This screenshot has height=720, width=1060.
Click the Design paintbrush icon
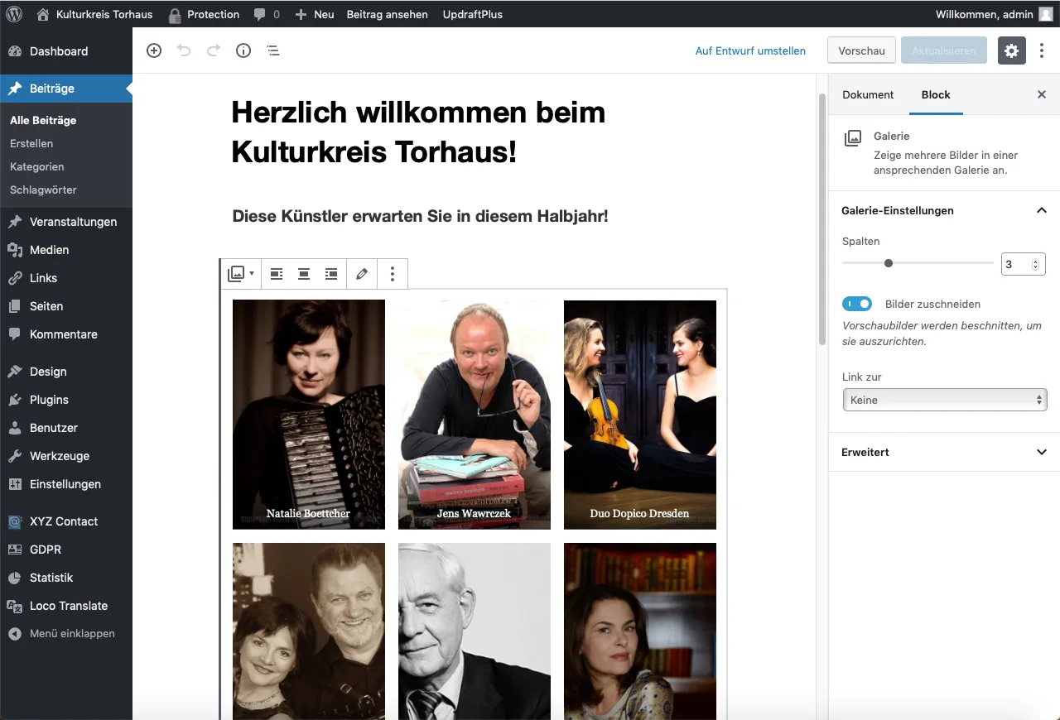(x=15, y=372)
